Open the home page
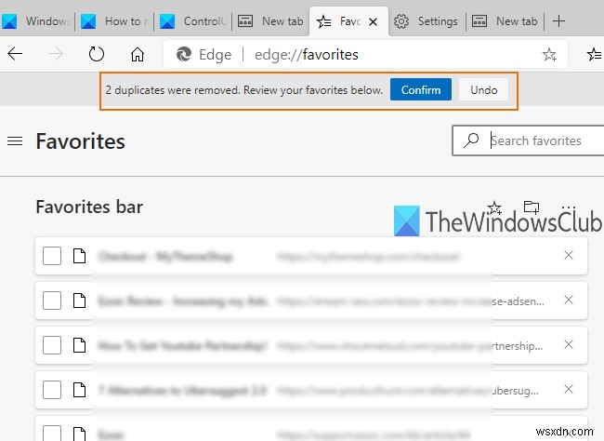Screen dimensions: 604x441 pos(138,54)
